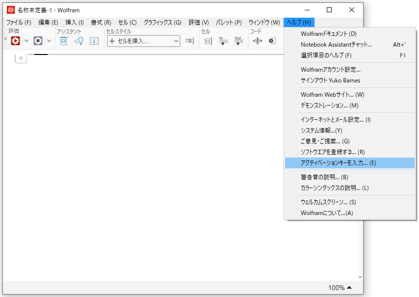Click the red evaluate cells icon
The width and height of the screenshot is (419, 297).
[16, 41]
